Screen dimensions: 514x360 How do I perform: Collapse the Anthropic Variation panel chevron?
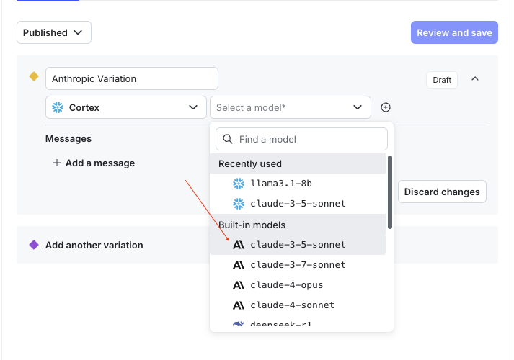(474, 78)
